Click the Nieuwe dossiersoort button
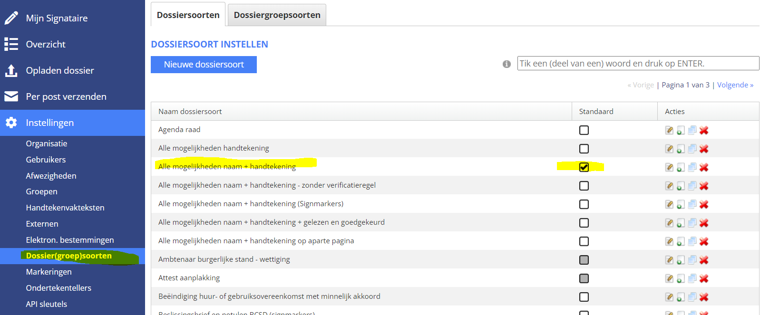The image size is (770, 315). pyautogui.click(x=204, y=65)
